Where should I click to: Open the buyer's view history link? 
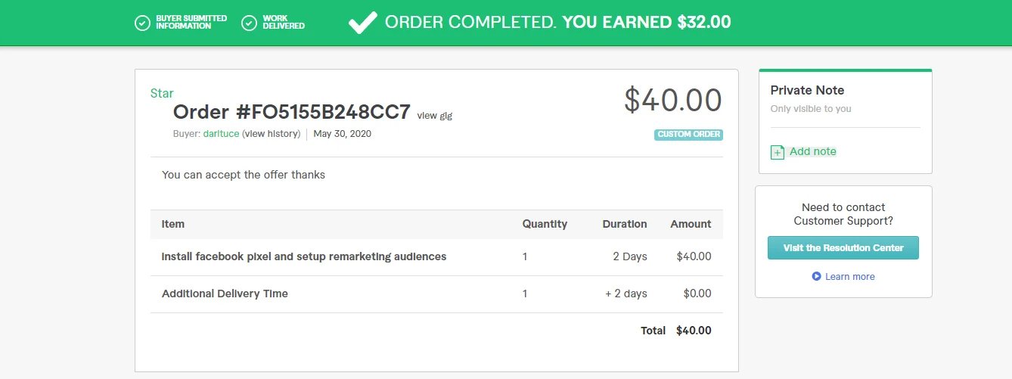[271, 134]
